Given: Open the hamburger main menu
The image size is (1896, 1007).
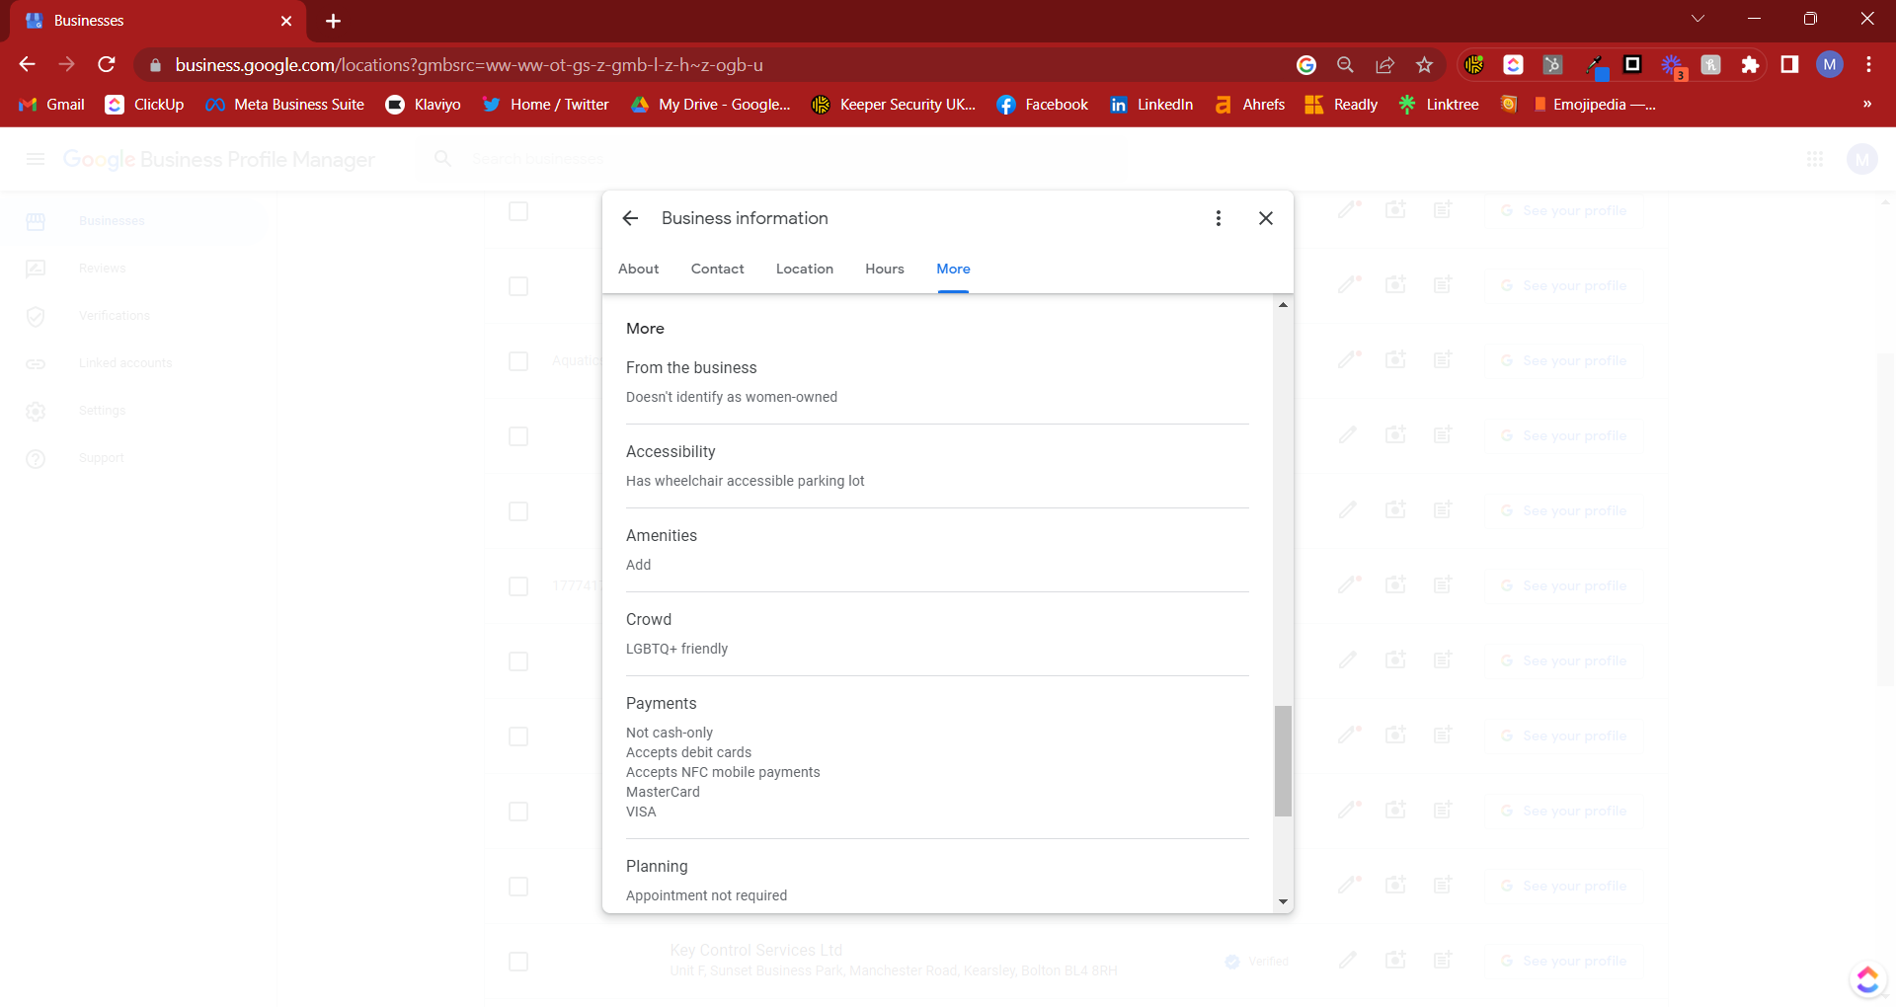Looking at the screenshot, I should (x=36, y=159).
